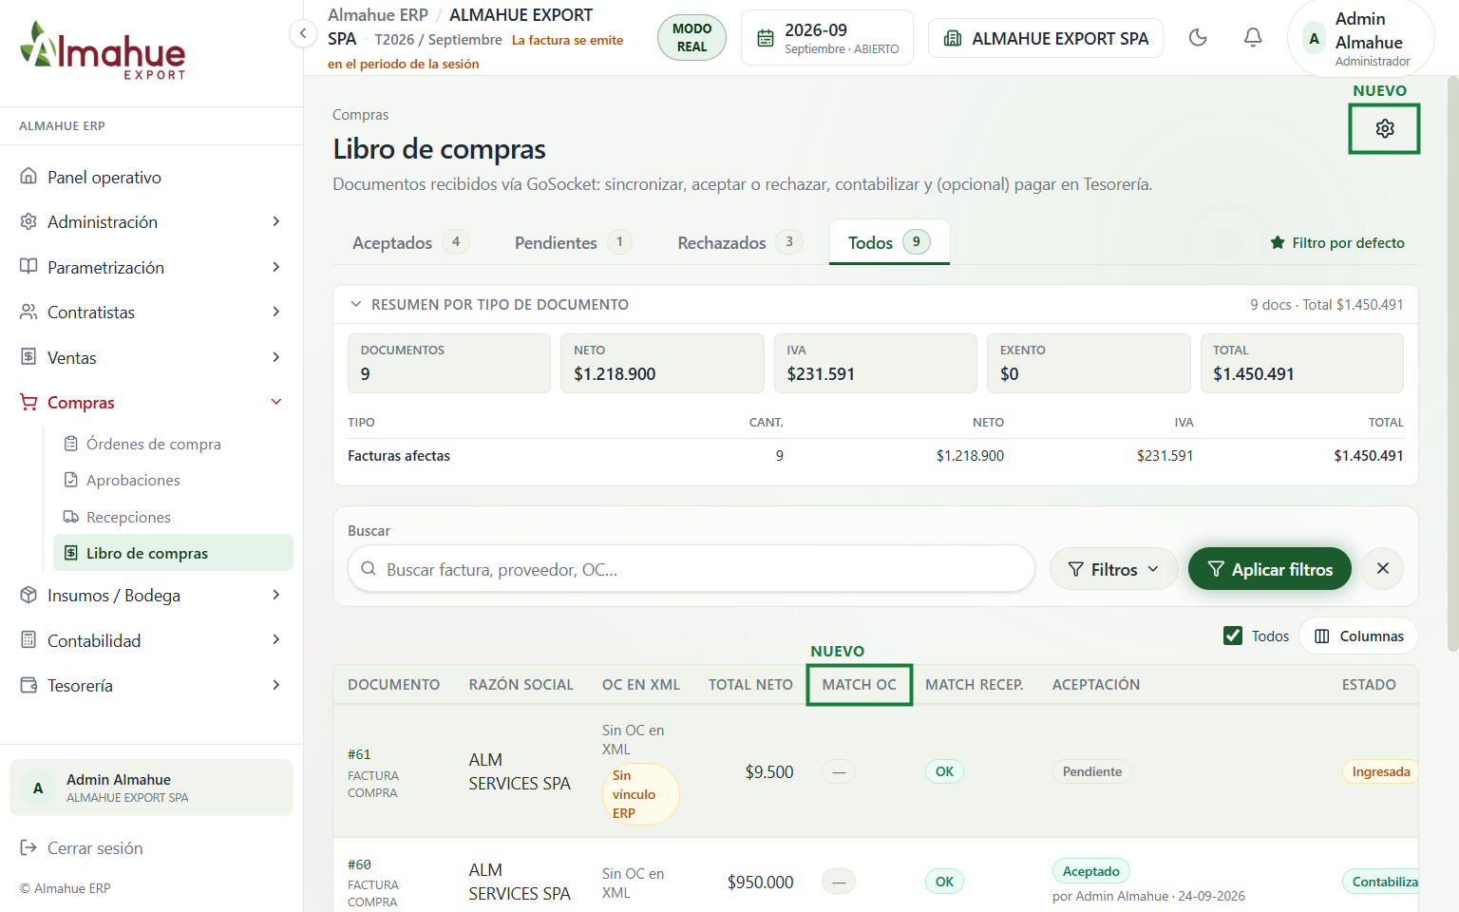Open ALMAHUE EXPORT SPA company selector
The width and height of the screenshot is (1459, 912).
[x=1046, y=38]
